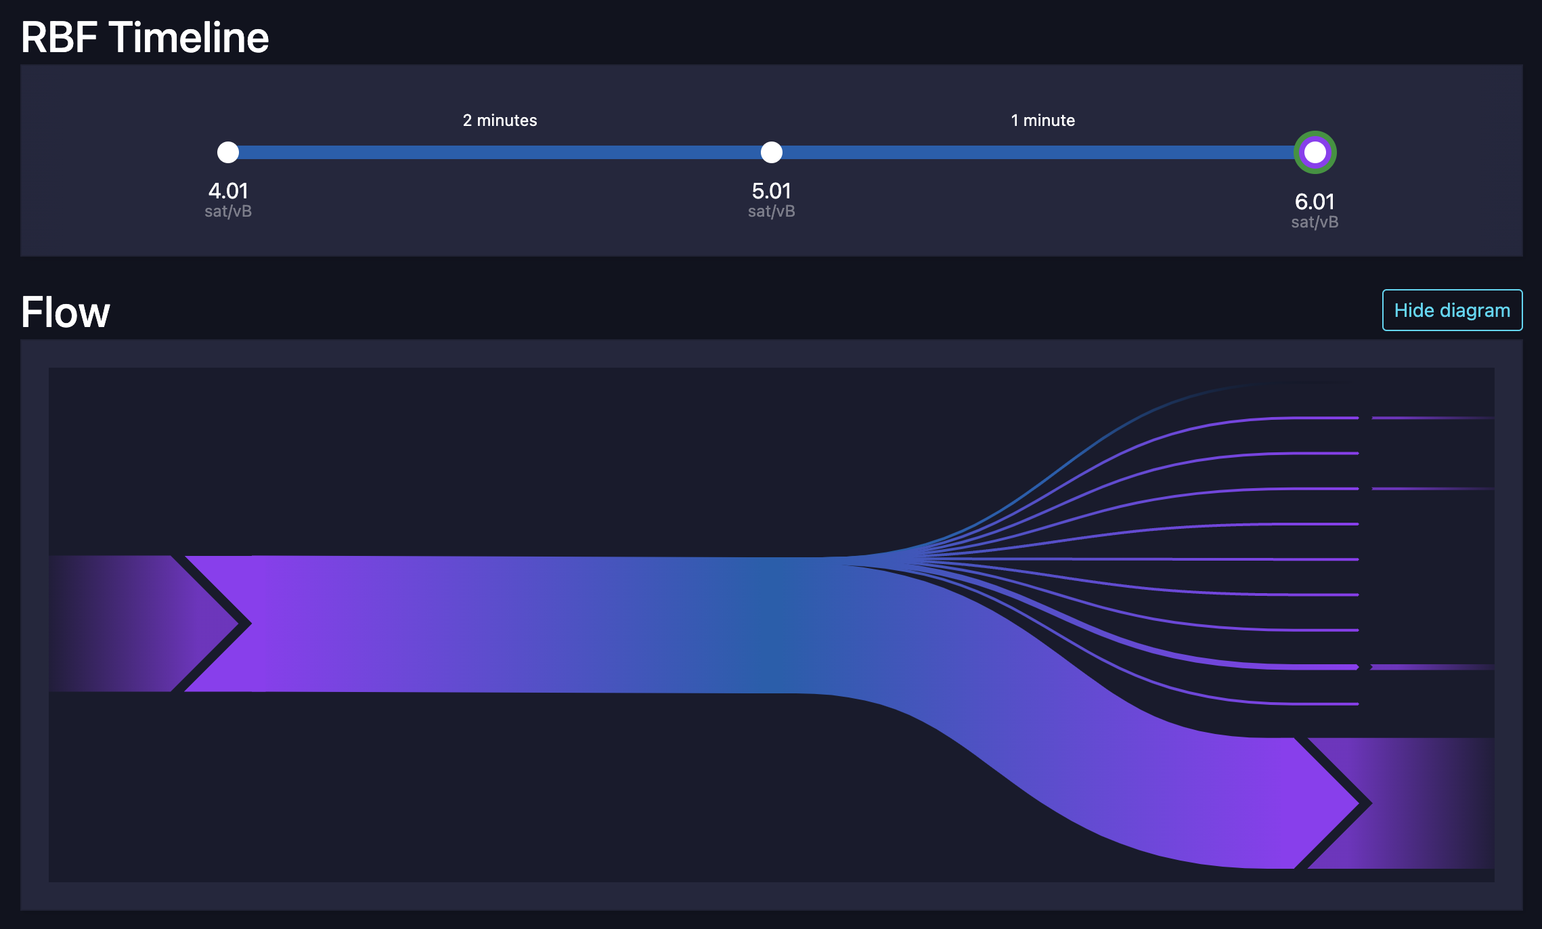1542x929 pixels.
Task: Click the timeline segment labeled 2 minutes
Action: [500, 152]
